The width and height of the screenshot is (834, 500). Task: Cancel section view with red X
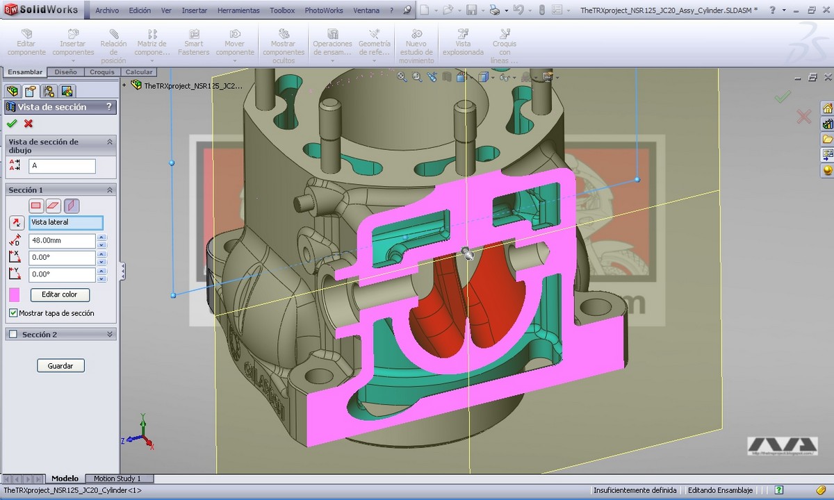point(28,124)
